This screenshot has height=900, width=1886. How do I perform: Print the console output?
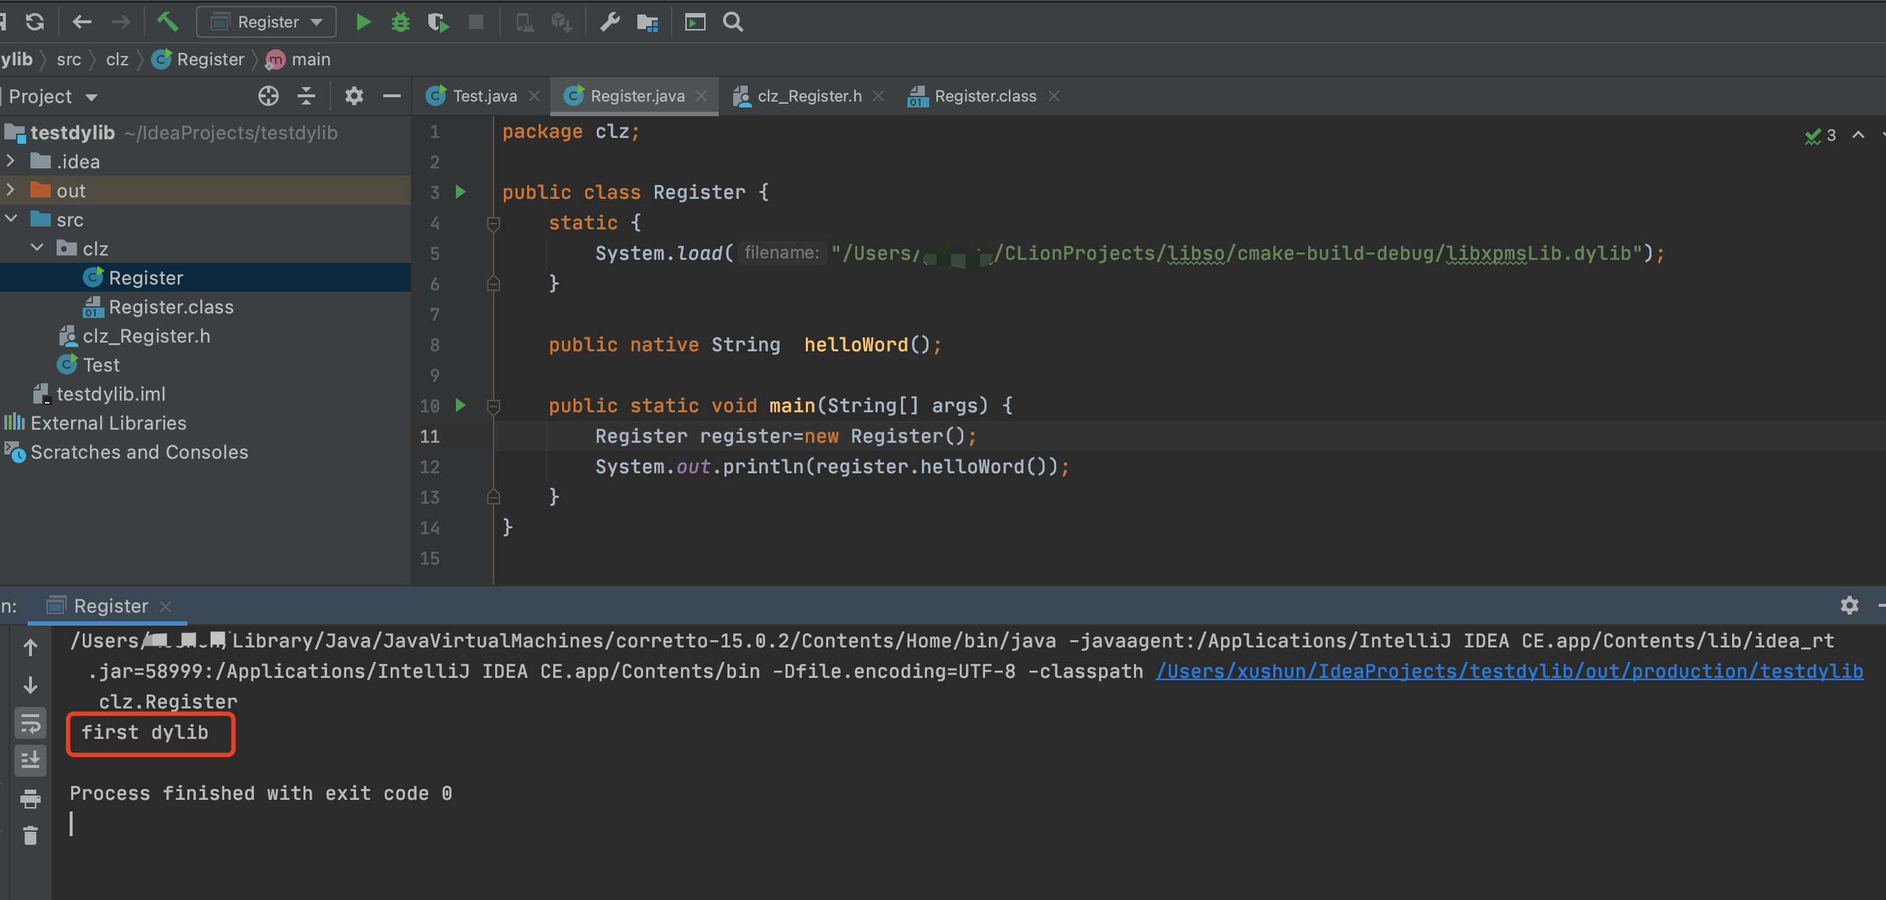pos(30,798)
